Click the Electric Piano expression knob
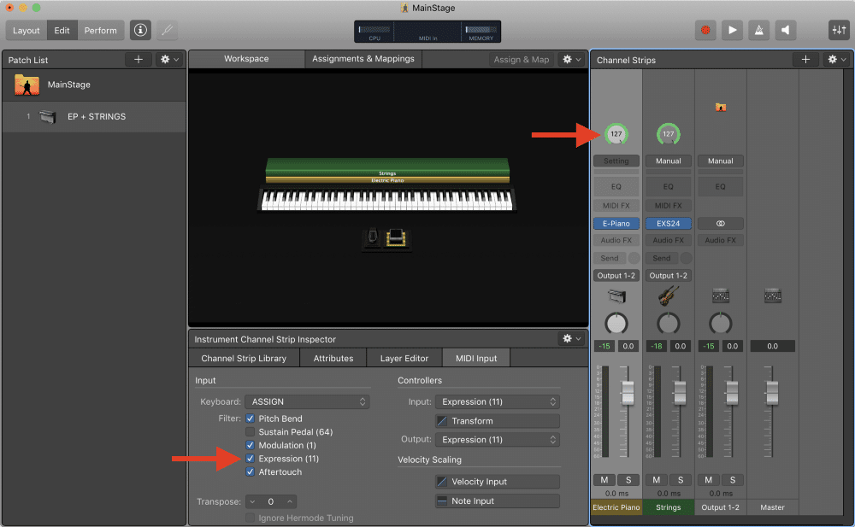This screenshot has height=527, width=855. pos(616,134)
